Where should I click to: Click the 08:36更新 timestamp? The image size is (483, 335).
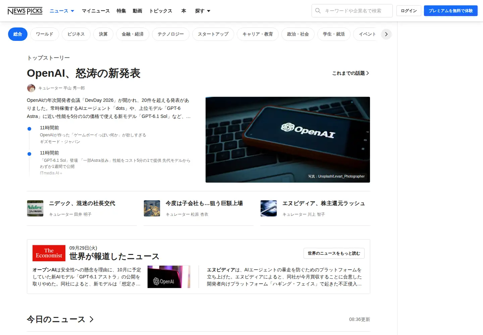[x=360, y=320]
